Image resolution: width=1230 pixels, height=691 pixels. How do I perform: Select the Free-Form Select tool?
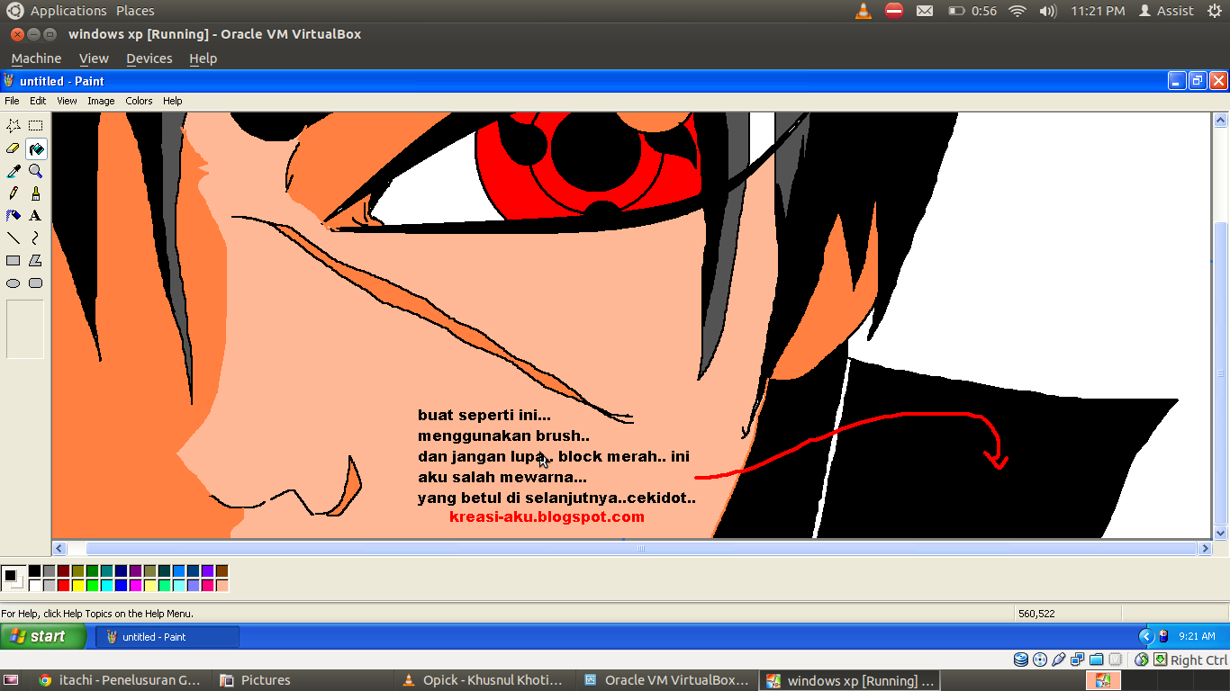click(14, 126)
